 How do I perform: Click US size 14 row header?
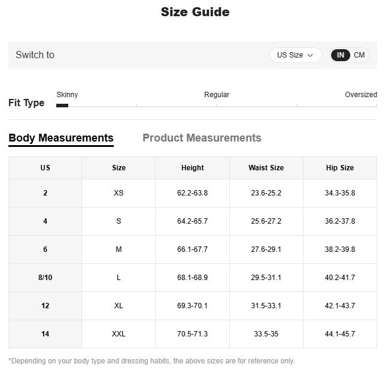pos(45,334)
